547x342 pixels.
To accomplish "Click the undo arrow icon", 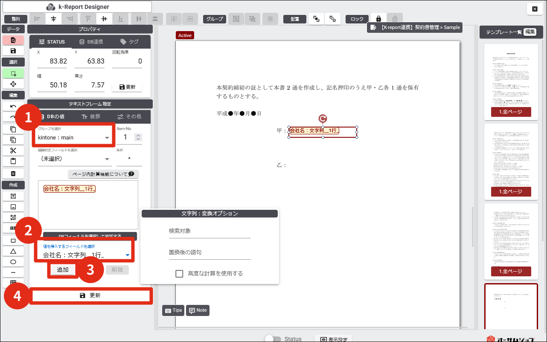I will coord(13,106).
